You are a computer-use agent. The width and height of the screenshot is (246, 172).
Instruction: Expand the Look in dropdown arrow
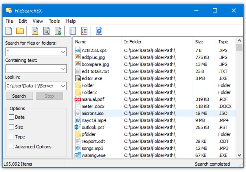coord(63,86)
